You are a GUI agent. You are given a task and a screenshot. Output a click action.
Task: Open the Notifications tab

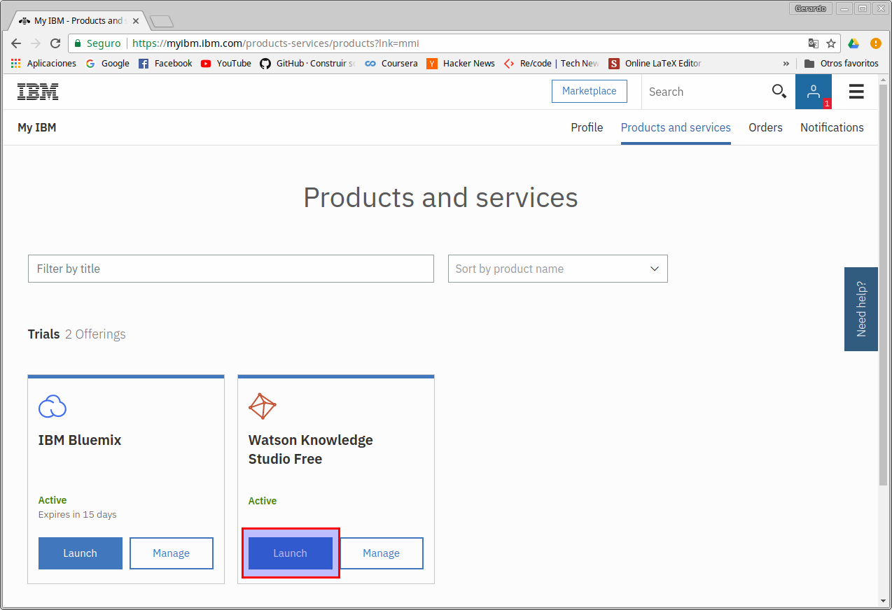pyautogui.click(x=832, y=127)
